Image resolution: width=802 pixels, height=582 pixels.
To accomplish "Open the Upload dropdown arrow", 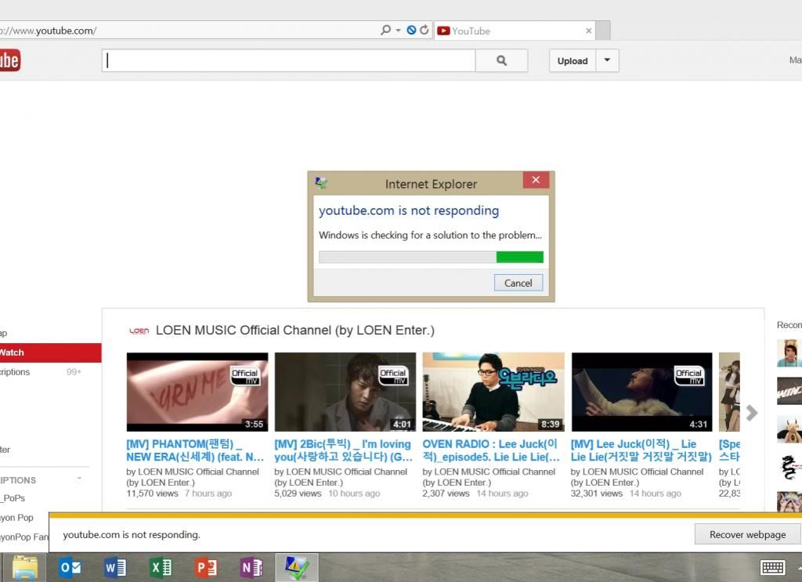I will (x=607, y=60).
